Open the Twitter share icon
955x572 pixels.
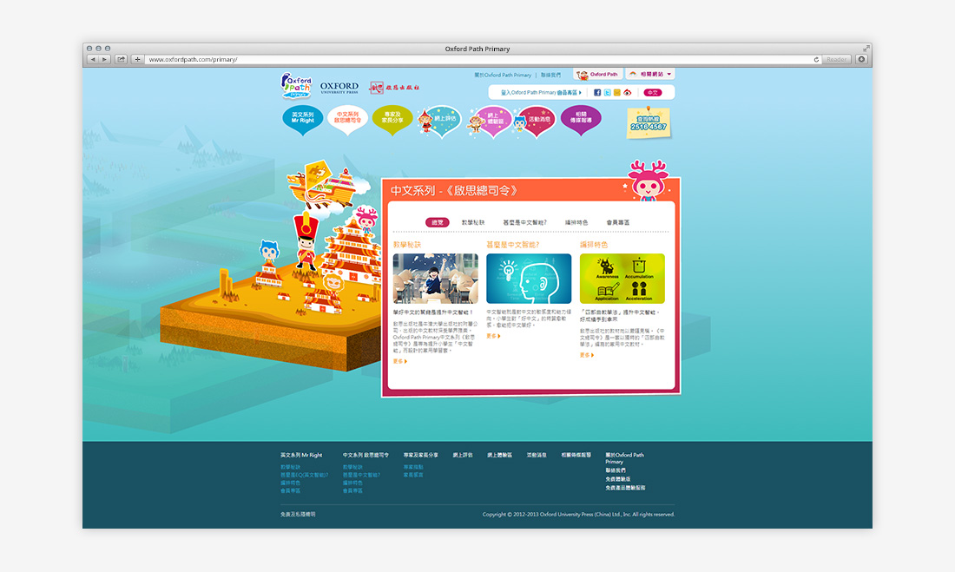click(607, 93)
